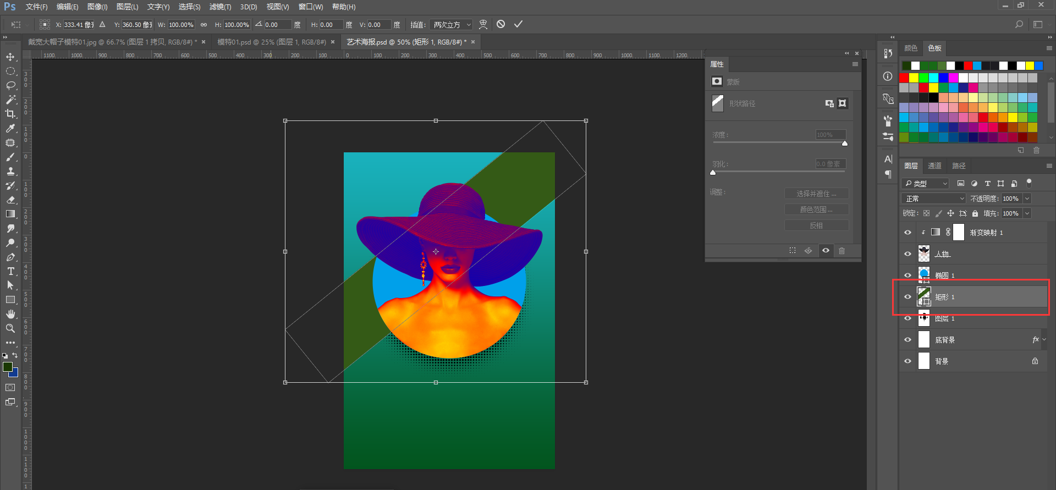Toggle the layer filter switch
Viewport: 1056px width, 490px height.
point(1029,182)
